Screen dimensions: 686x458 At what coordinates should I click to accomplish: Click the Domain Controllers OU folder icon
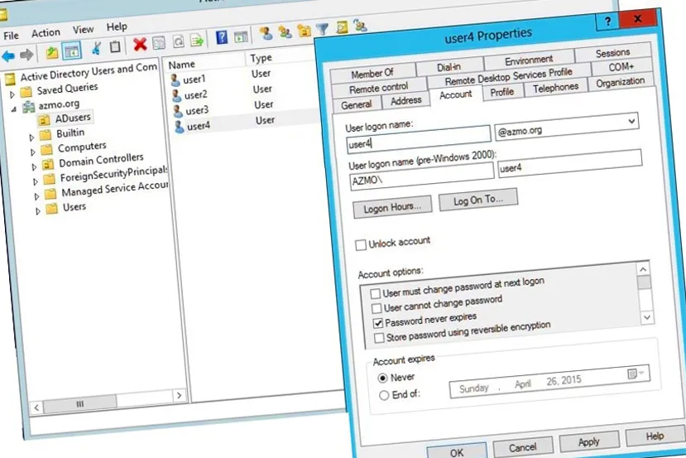[48, 164]
